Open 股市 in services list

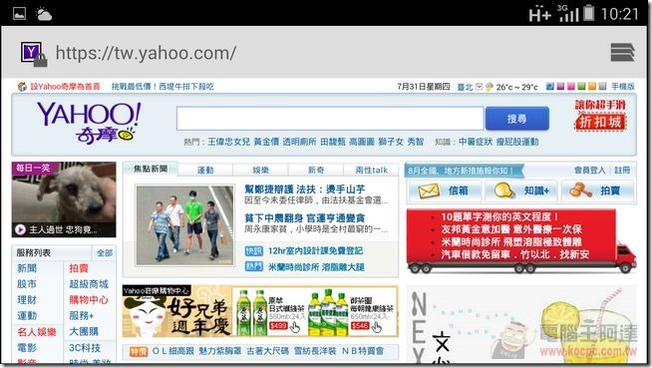tap(27, 284)
